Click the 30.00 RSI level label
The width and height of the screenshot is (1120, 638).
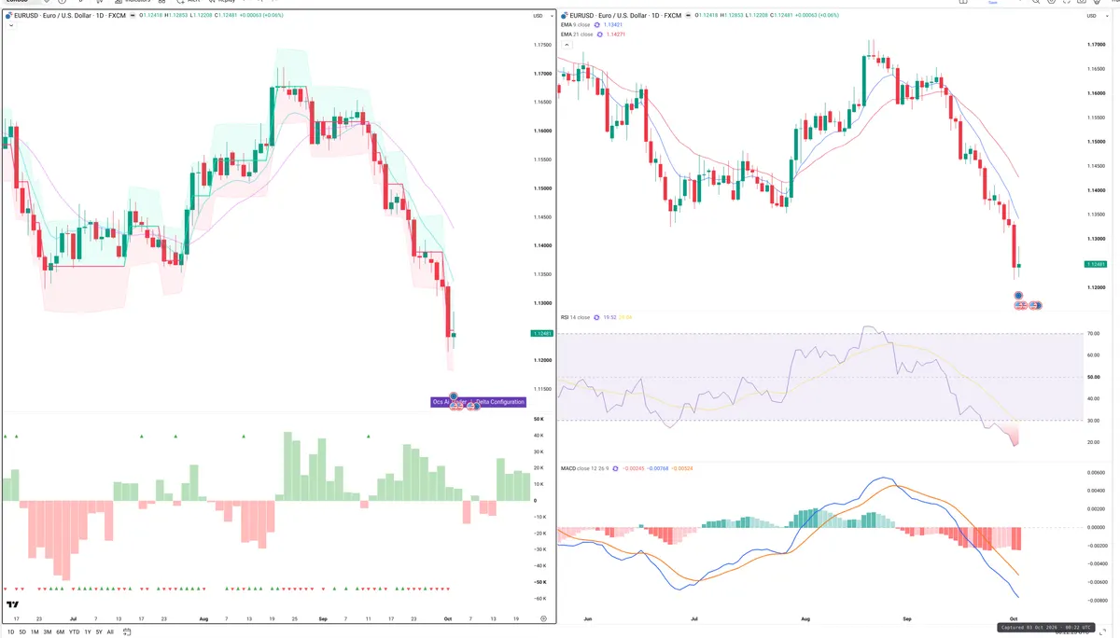click(1095, 420)
